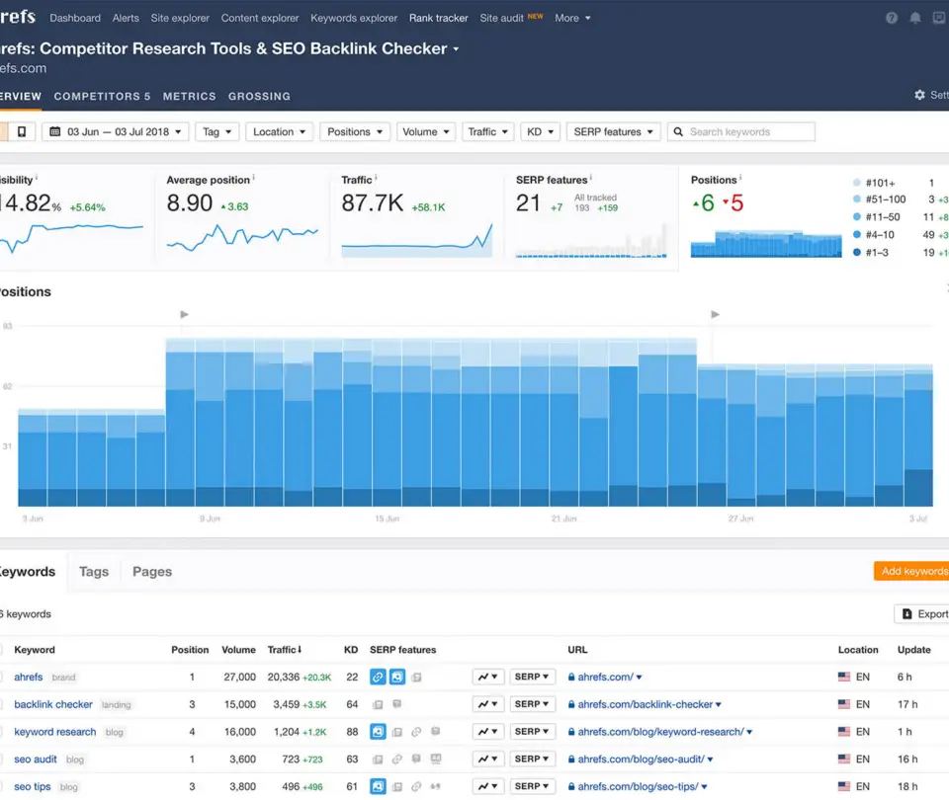Focus the Search keywords input field
Image resolution: width=949 pixels, height=800 pixels.
click(x=741, y=131)
